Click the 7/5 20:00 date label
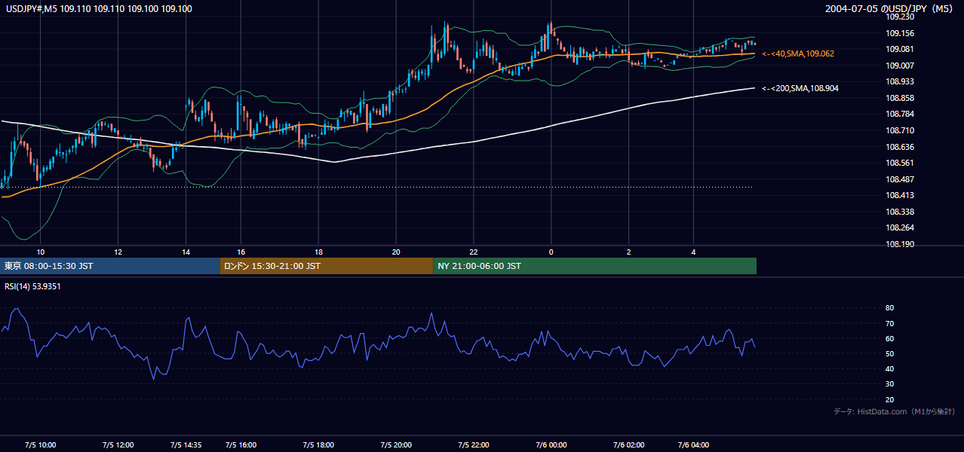This screenshot has width=964, height=452. coord(396,444)
